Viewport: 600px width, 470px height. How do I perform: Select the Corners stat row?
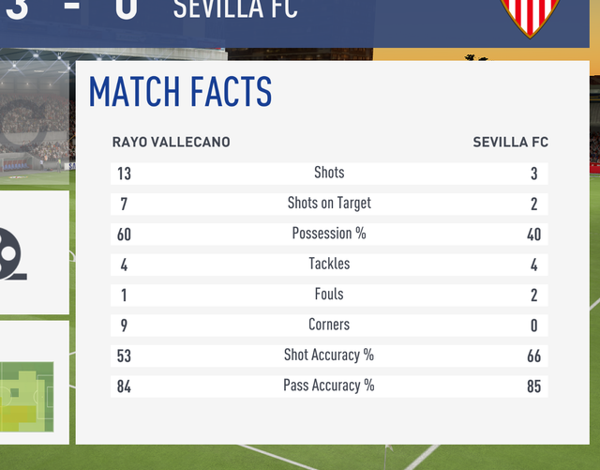[x=329, y=325]
